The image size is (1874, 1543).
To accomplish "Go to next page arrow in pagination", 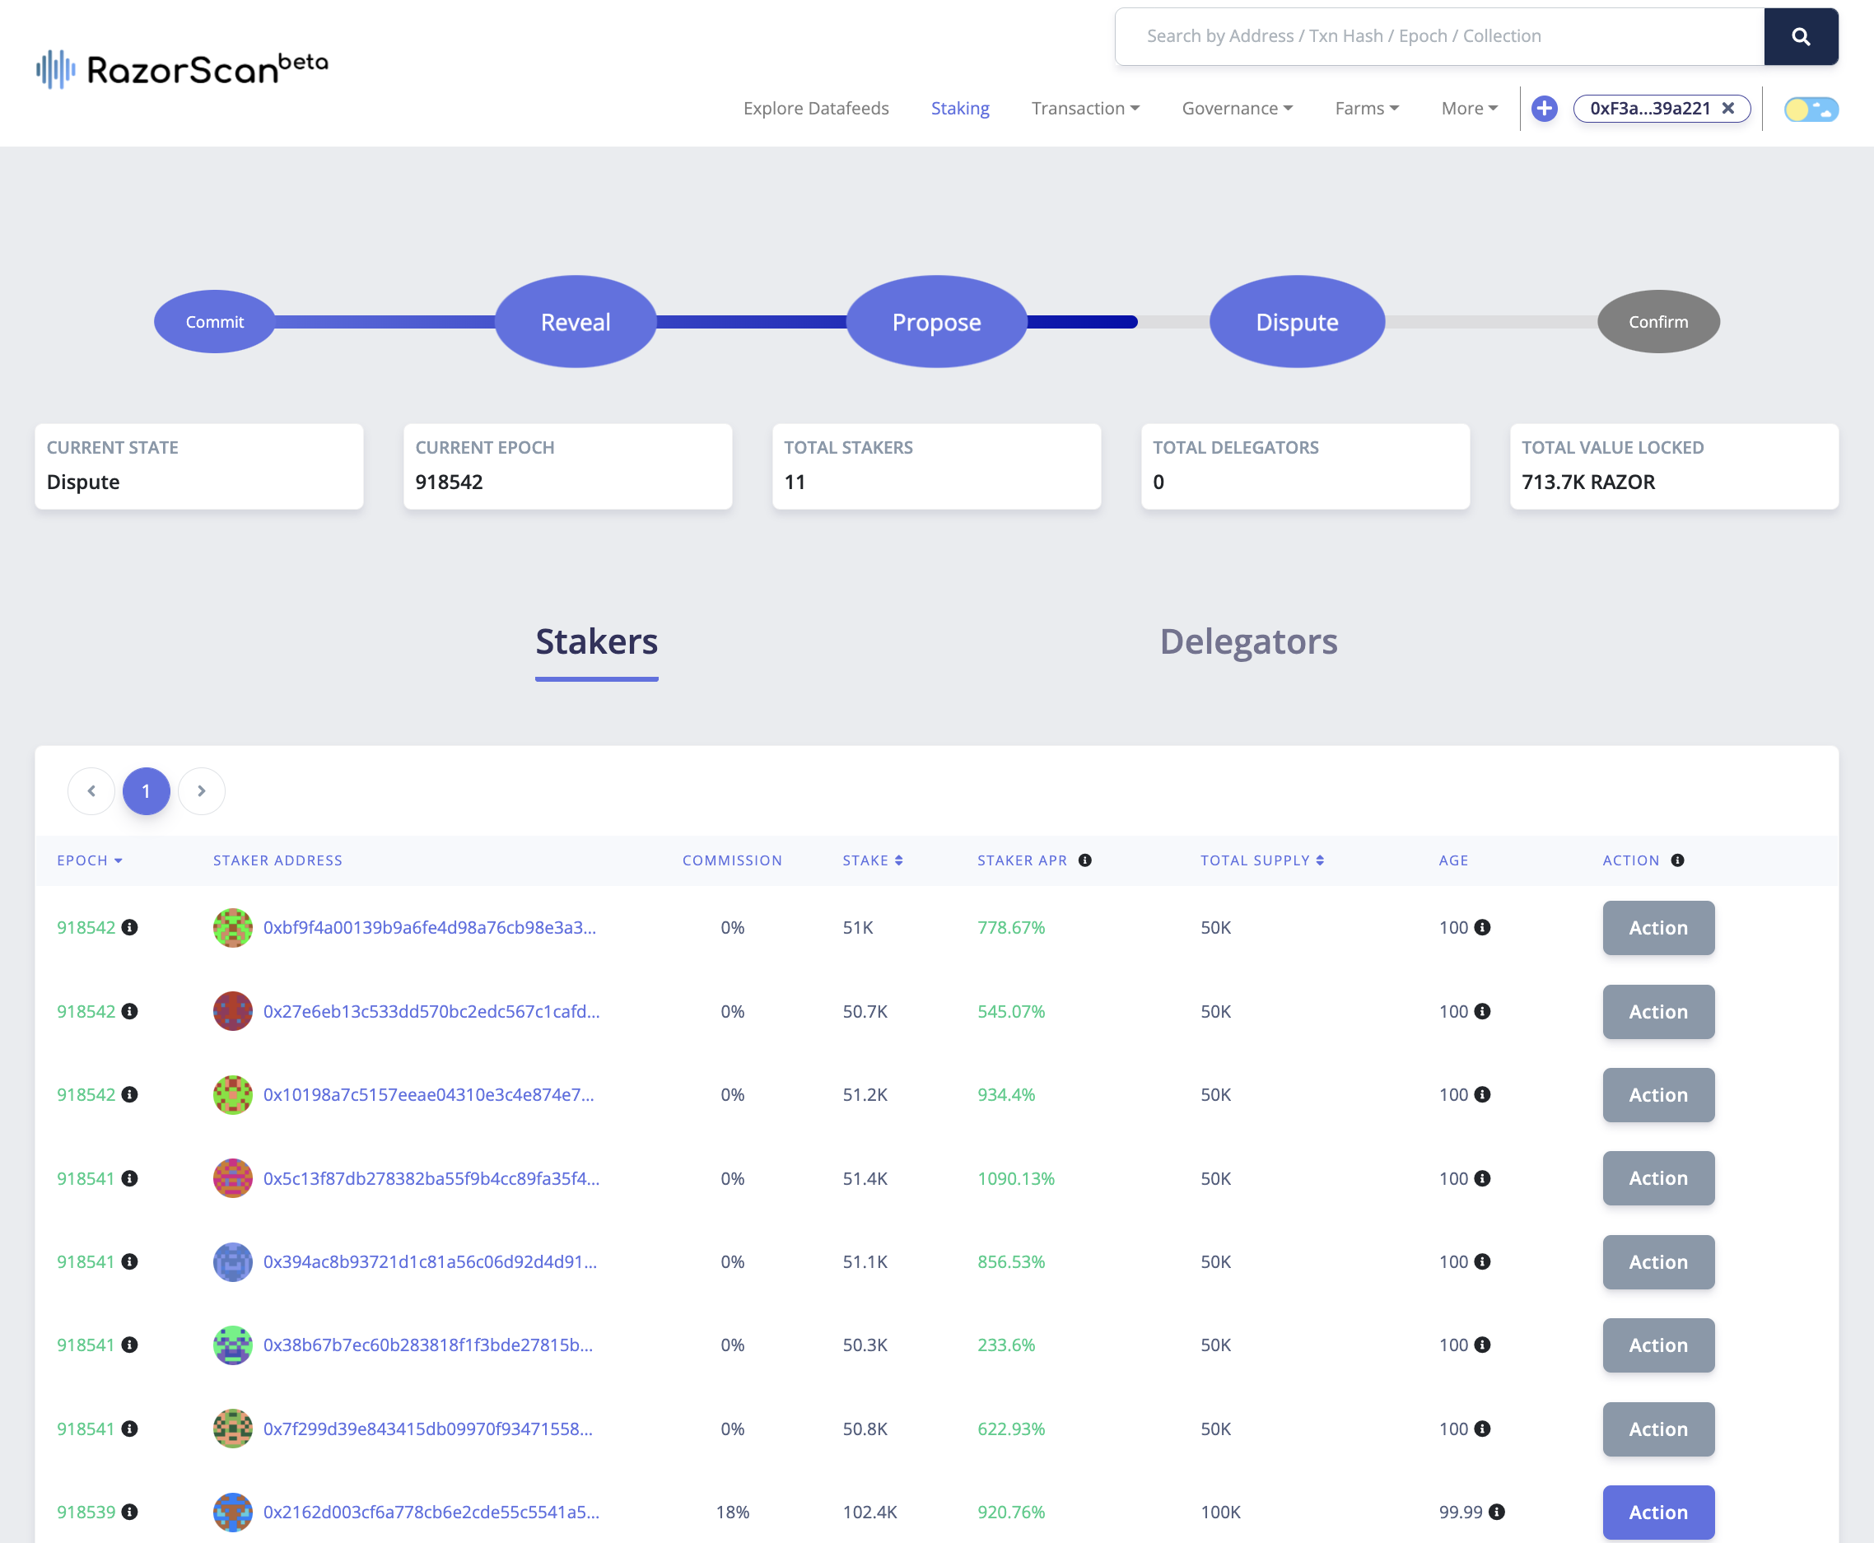I will (x=202, y=791).
